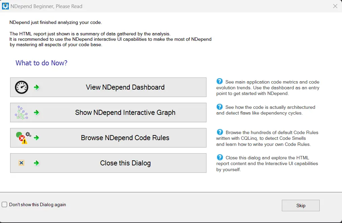Choose Close this Dialog button

click(x=108, y=163)
